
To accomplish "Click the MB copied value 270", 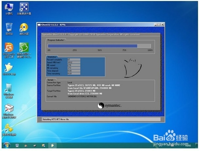I will (74, 65).
